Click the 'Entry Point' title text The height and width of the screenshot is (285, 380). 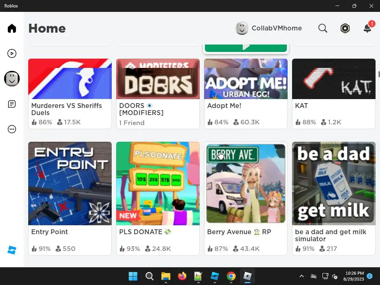tap(49, 232)
